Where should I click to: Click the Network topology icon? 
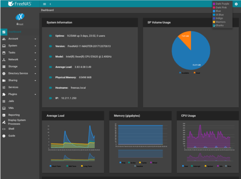click(4, 59)
